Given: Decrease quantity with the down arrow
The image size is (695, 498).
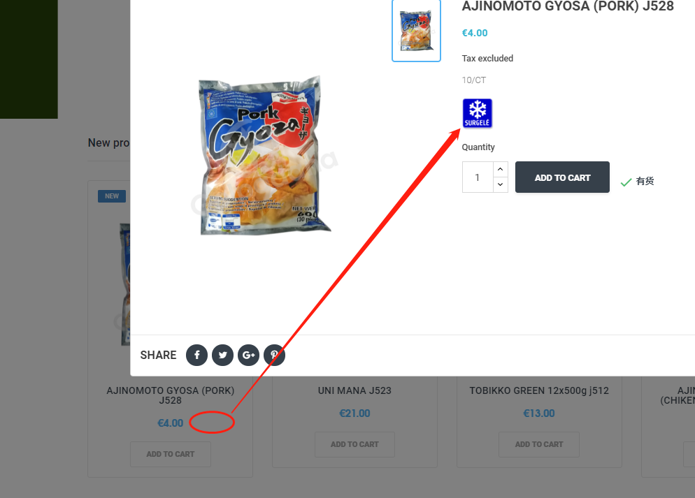Looking at the screenshot, I should pyautogui.click(x=501, y=184).
